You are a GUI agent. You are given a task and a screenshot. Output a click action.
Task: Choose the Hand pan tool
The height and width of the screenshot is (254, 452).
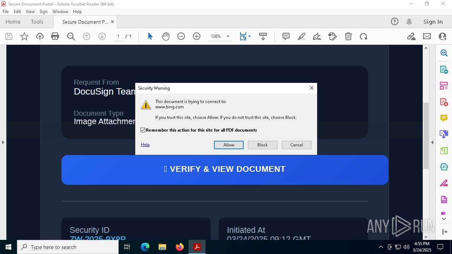166,36
